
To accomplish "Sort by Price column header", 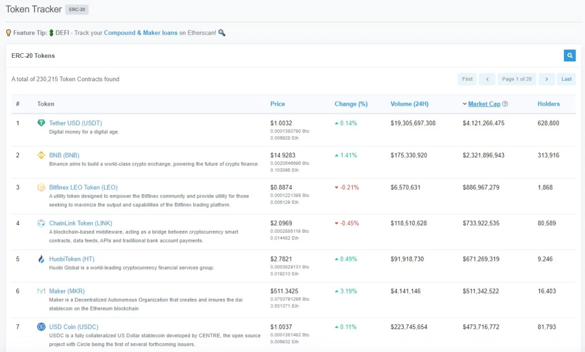I will [277, 104].
